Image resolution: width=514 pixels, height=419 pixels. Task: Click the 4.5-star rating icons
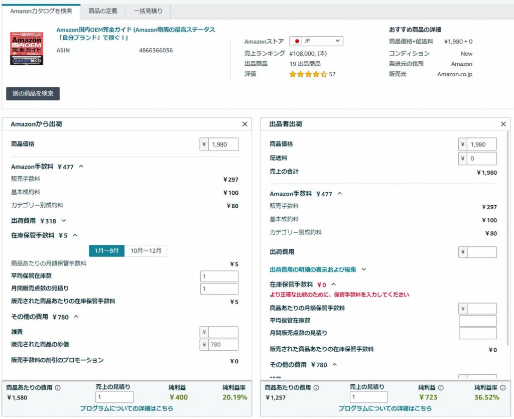click(308, 74)
